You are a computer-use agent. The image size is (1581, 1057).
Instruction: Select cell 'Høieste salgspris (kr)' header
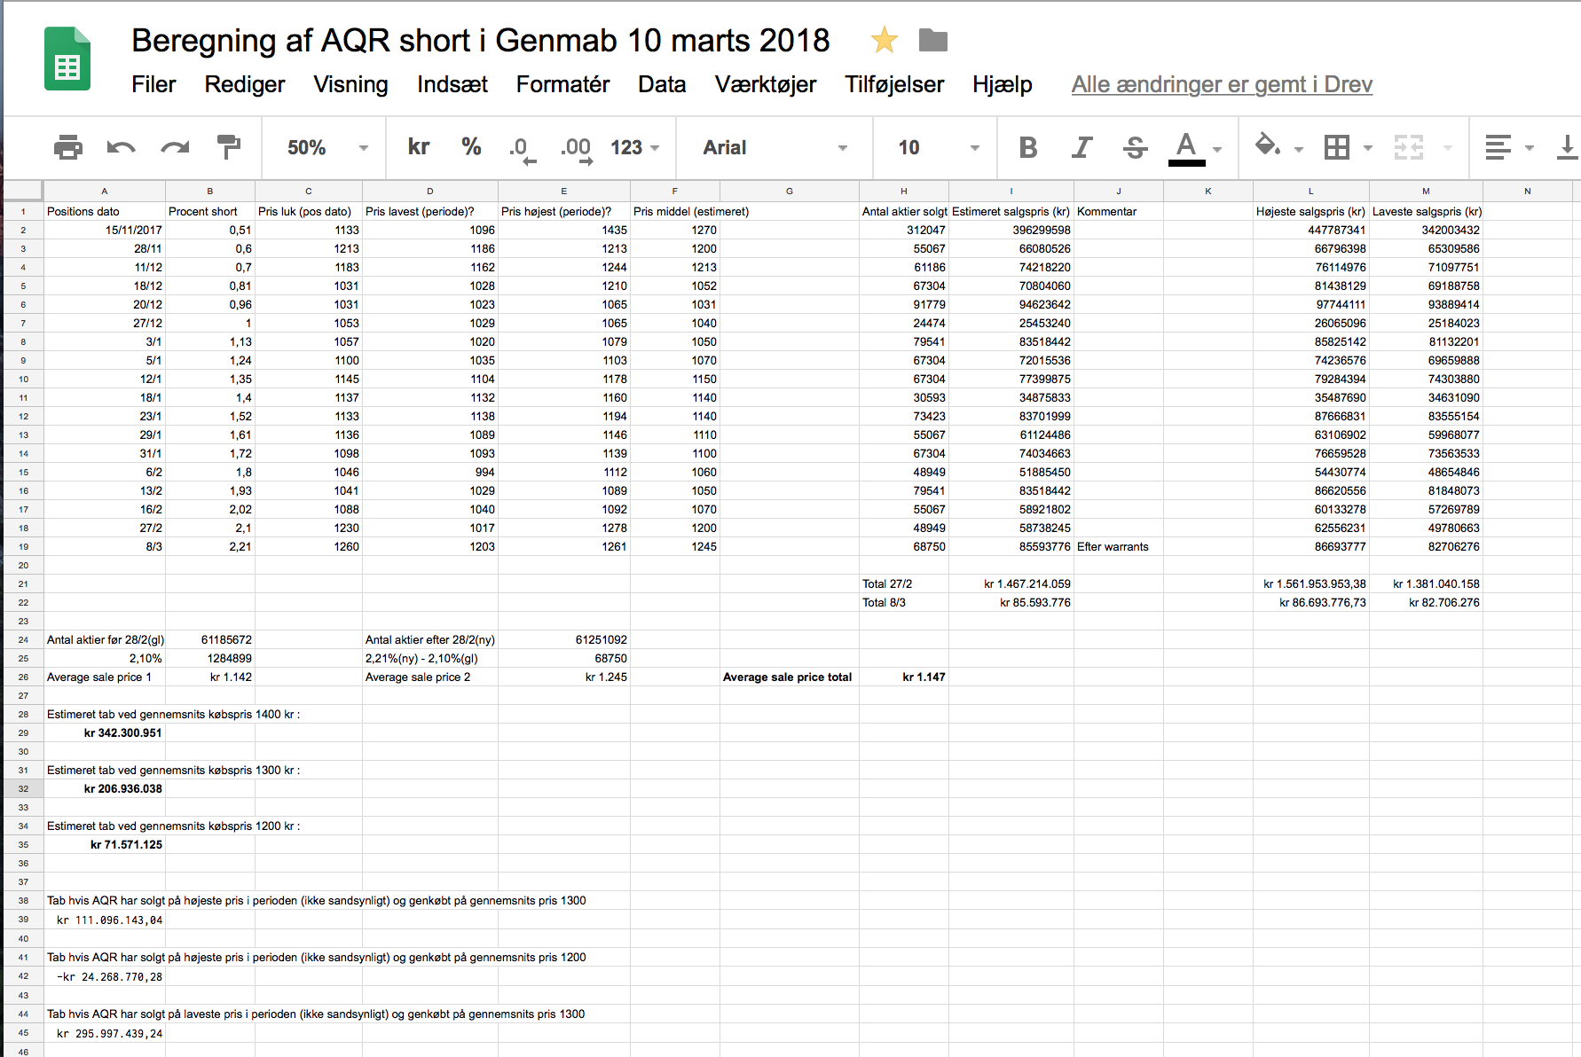coord(1311,211)
